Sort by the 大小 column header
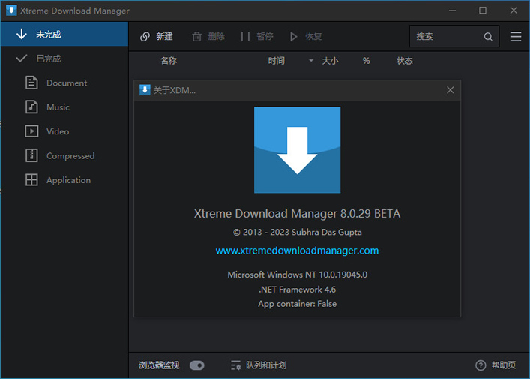This screenshot has height=379, width=530. [x=331, y=61]
